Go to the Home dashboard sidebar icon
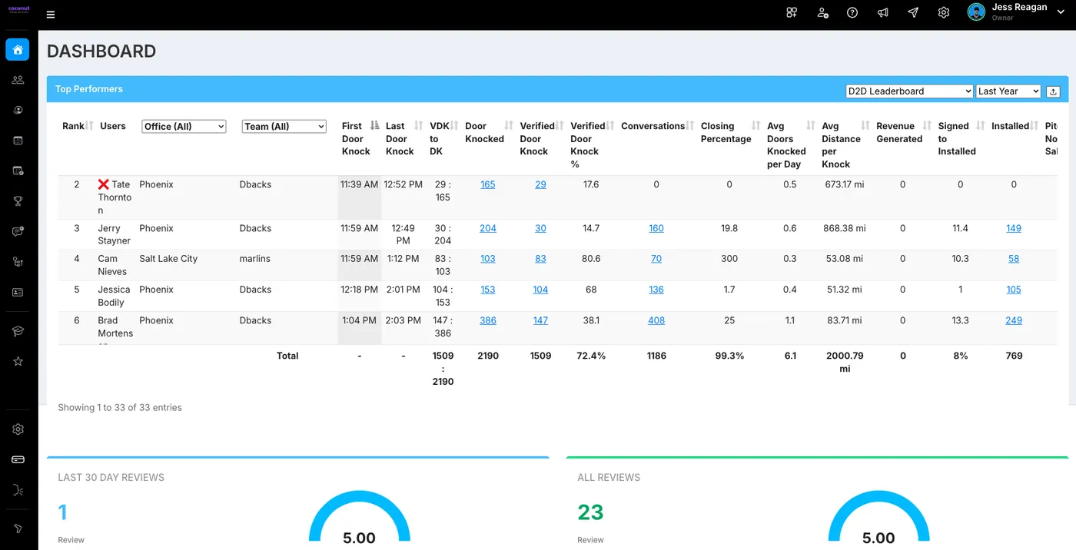 18,50
